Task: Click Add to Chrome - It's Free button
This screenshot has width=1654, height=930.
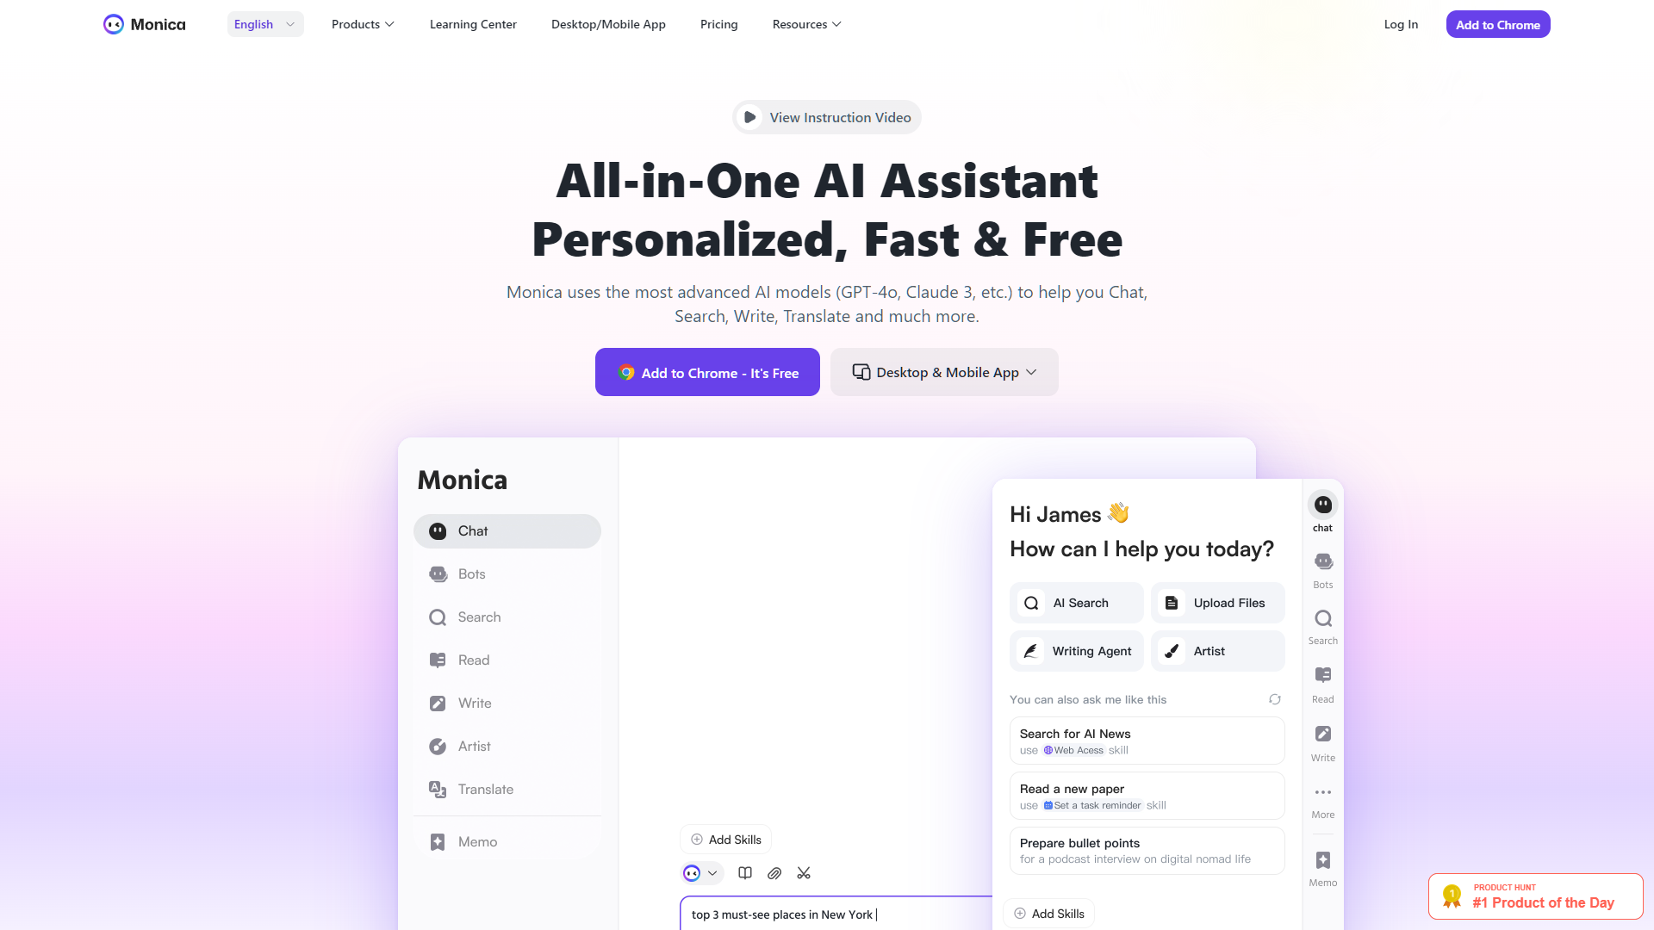Action: (706, 373)
